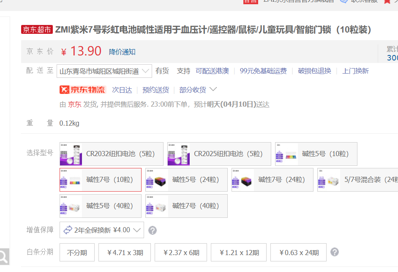
Task: Choose ¥2.37 x 6期 installment
Action: 181,253
